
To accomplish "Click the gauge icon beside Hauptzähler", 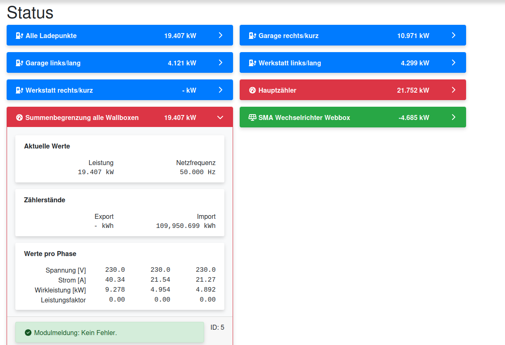I will click(x=252, y=90).
